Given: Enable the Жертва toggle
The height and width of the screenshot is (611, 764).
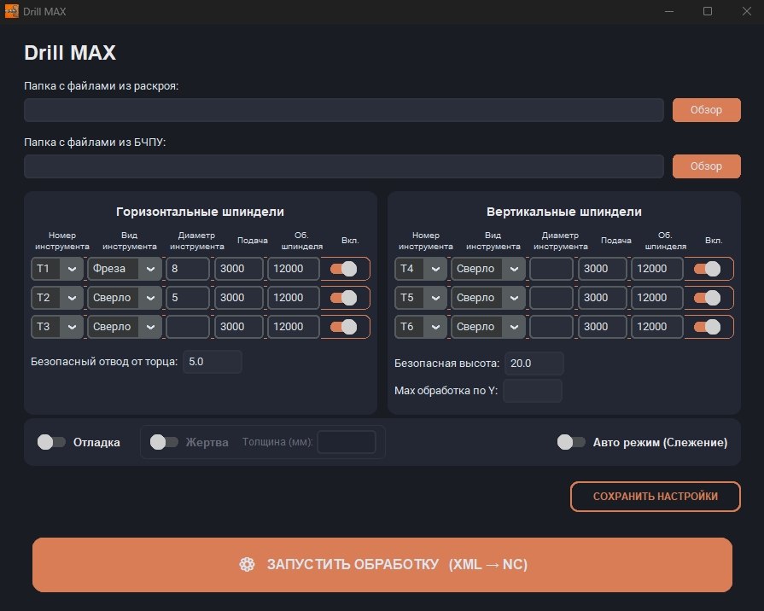Looking at the screenshot, I should tap(164, 442).
